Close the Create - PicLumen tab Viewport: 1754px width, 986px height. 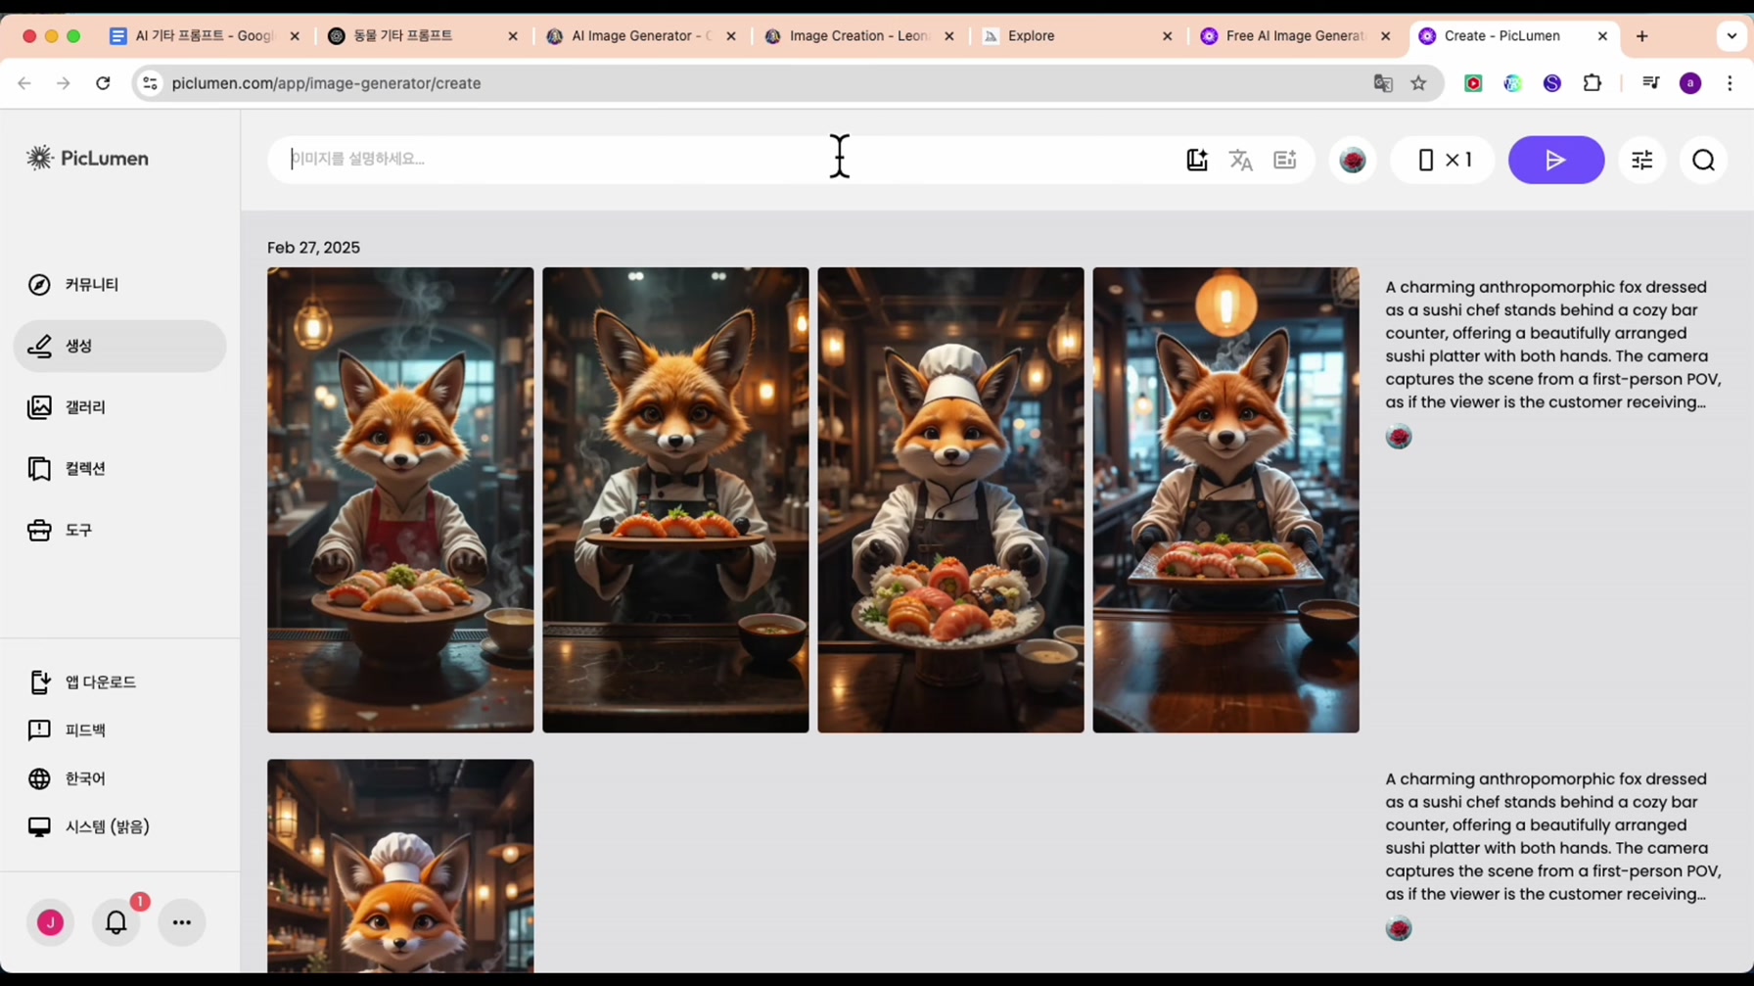point(1602,36)
